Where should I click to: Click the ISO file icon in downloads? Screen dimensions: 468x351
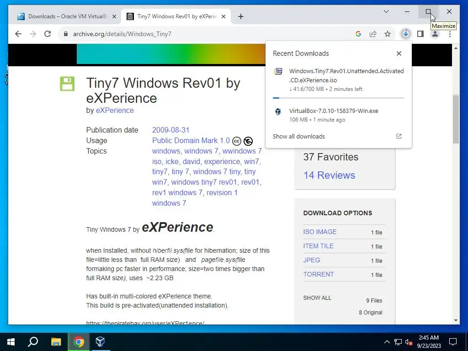[x=278, y=71]
